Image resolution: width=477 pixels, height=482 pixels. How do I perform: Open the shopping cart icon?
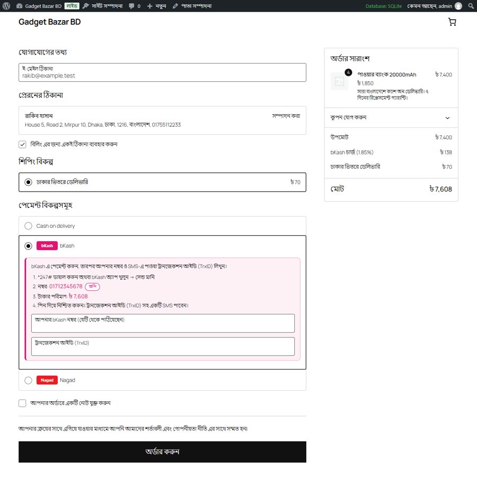tap(452, 22)
